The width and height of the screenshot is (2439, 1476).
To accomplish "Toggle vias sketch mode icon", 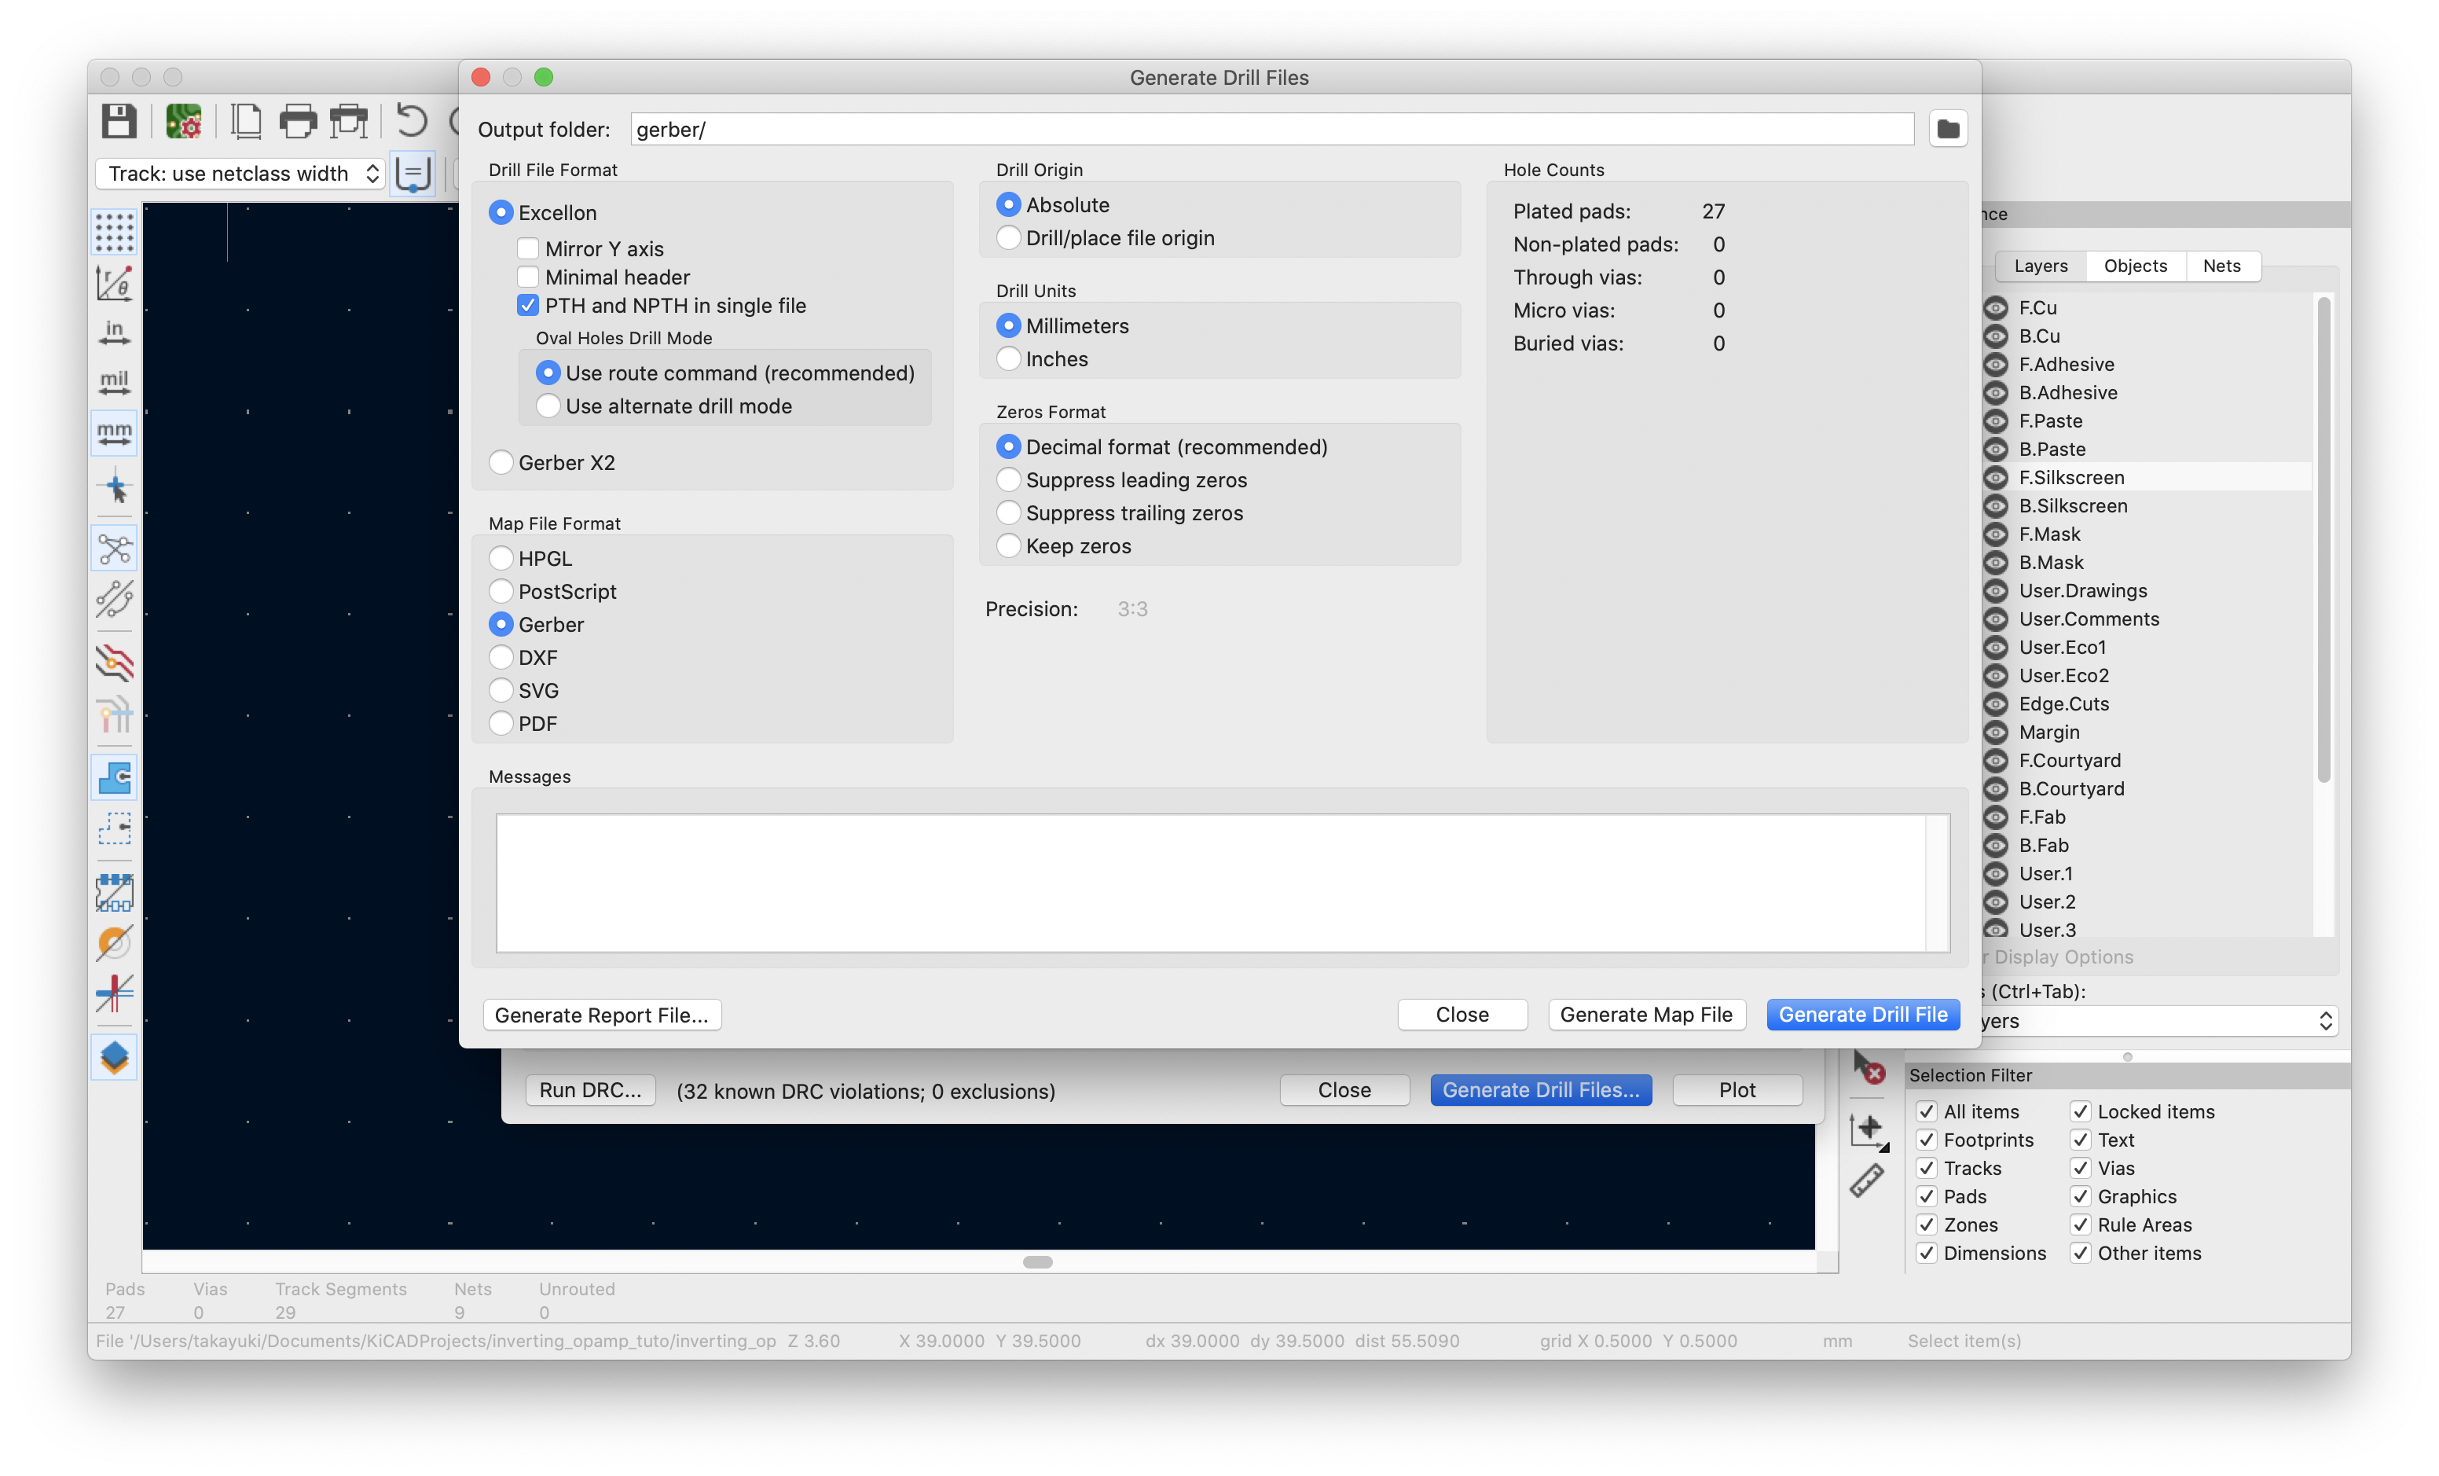I will [x=115, y=942].
